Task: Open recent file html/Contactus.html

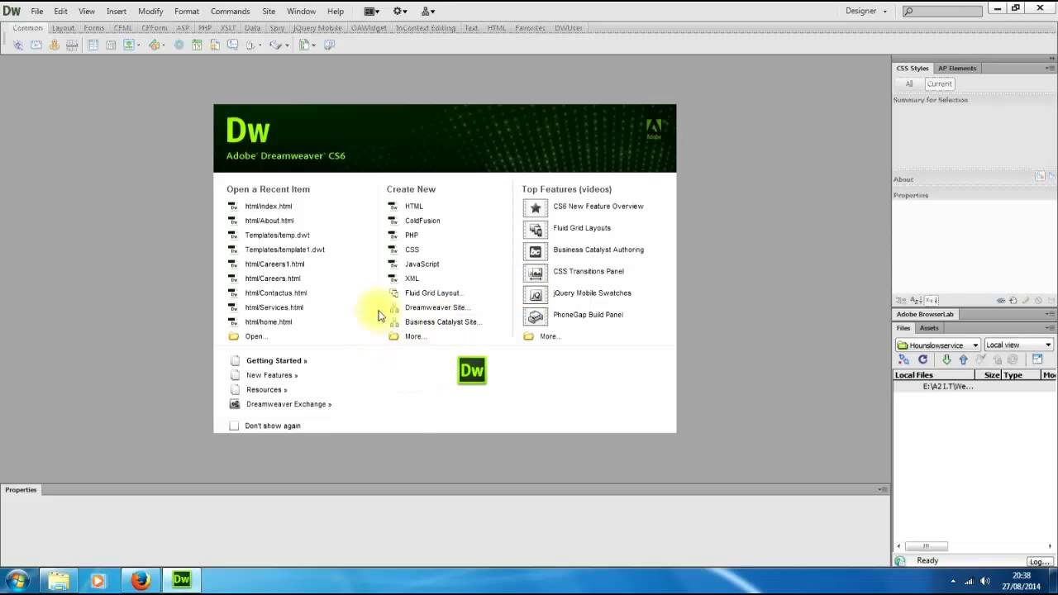Action: point(276,293)
